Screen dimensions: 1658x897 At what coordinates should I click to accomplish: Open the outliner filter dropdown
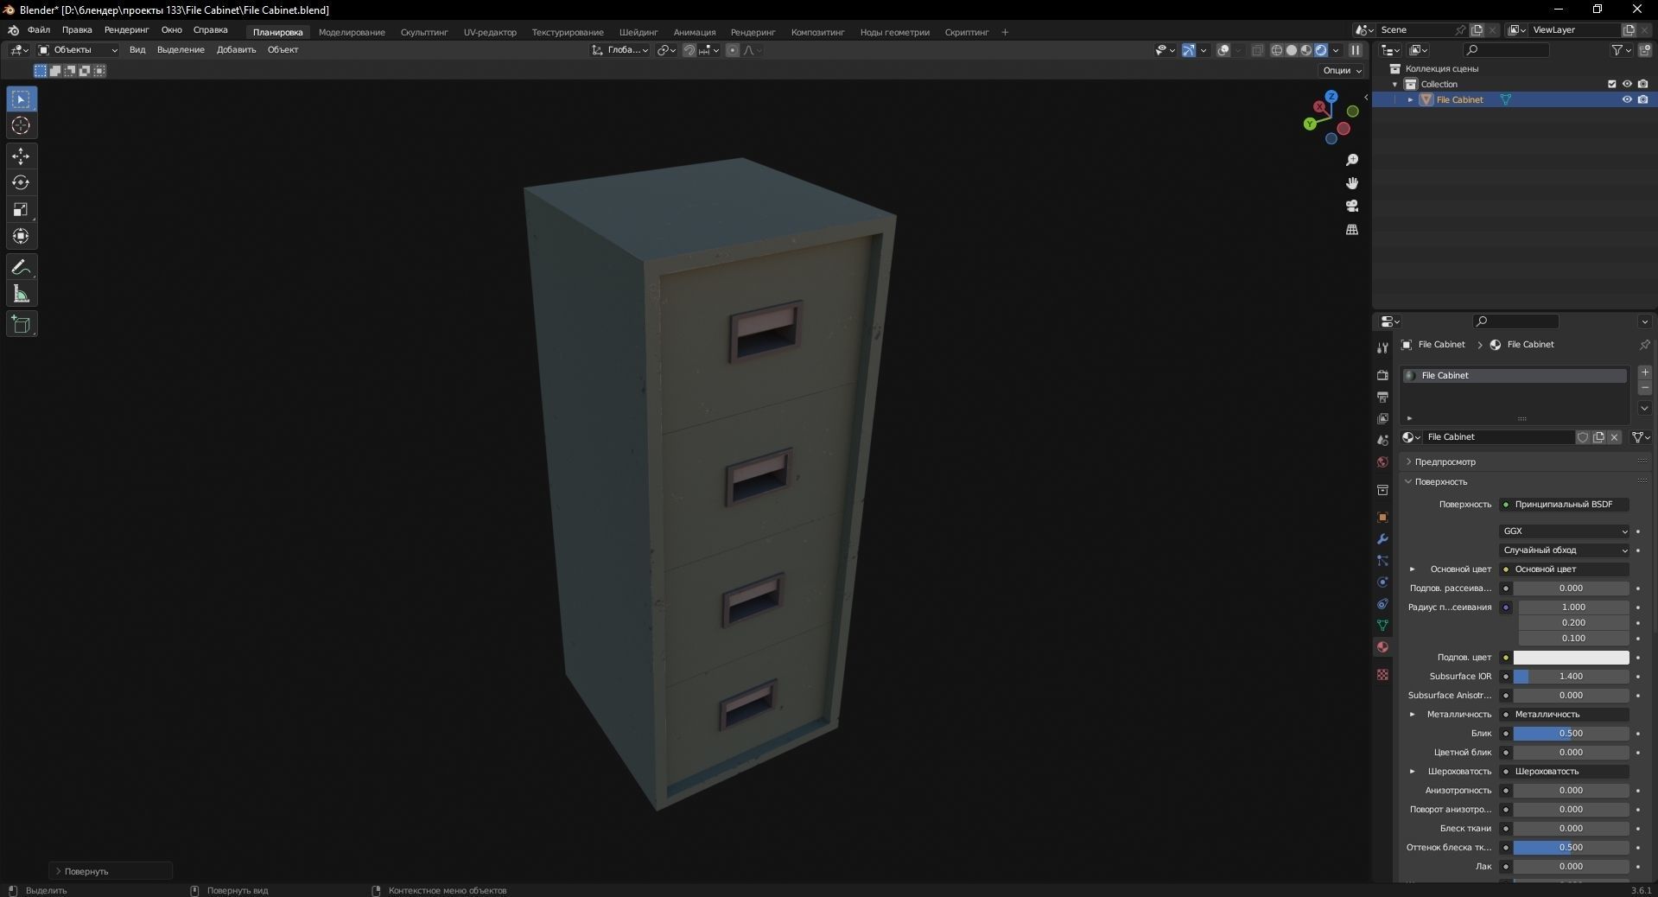tap(1622, 50)
